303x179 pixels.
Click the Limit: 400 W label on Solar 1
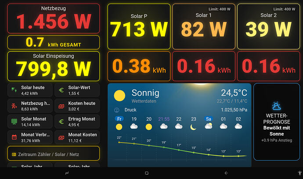pos(219,9)
